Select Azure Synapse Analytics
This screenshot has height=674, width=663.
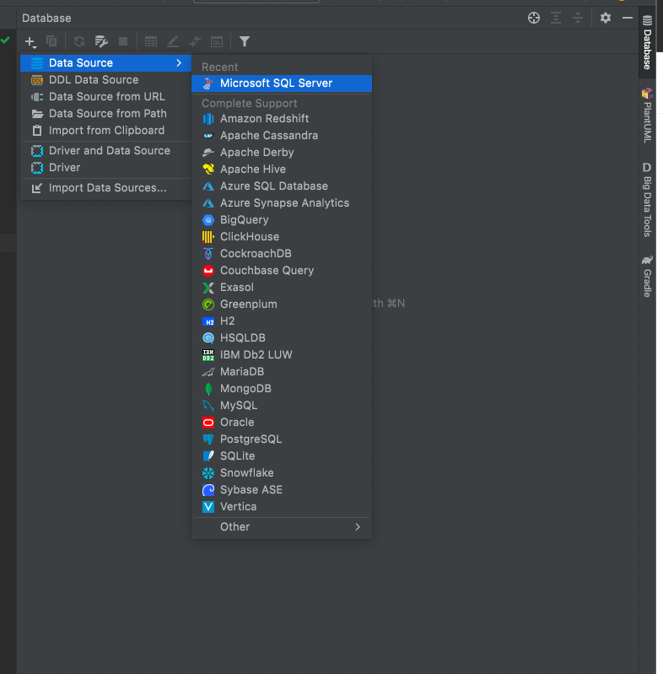pyautogui.click(x=282, y=203)
